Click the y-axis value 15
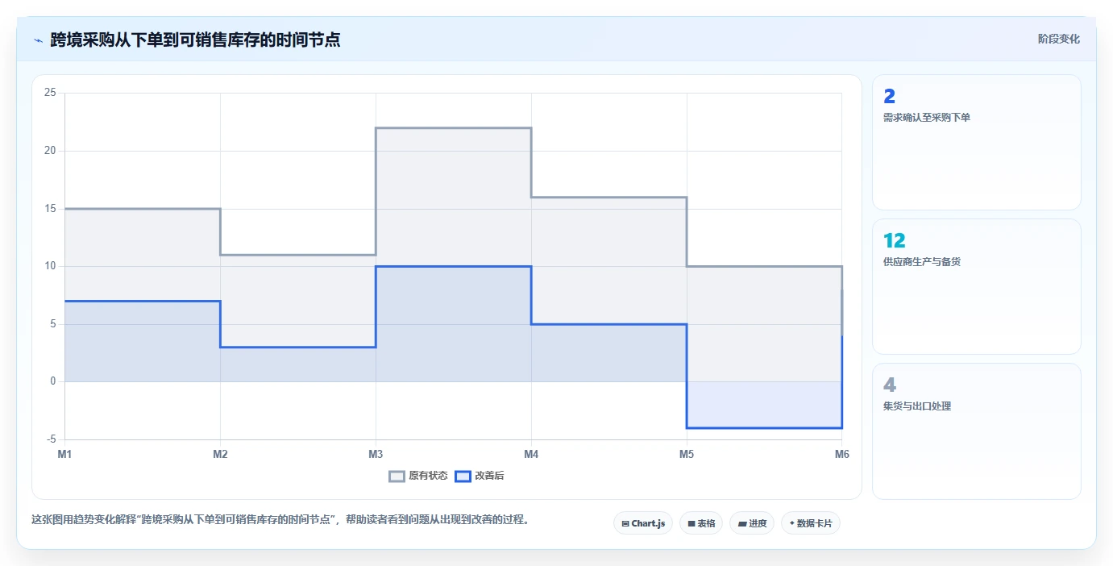1113x566 pixels. pos(50,209)
